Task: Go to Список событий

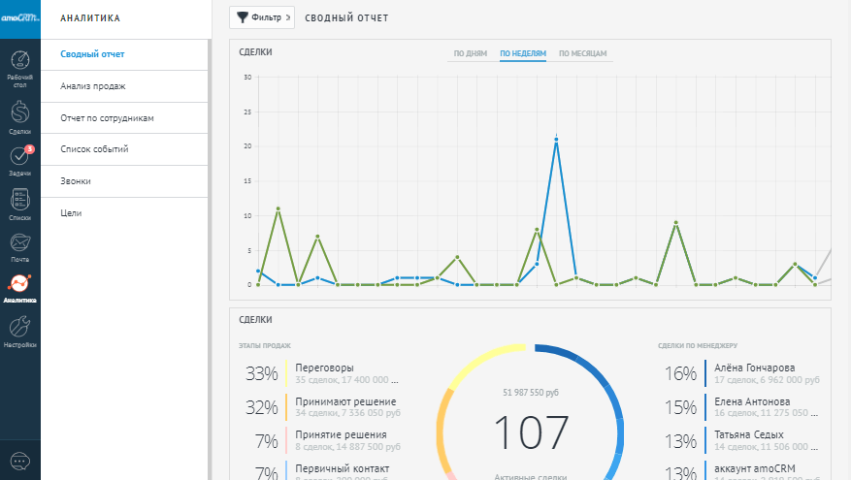Action: point(94,149)
